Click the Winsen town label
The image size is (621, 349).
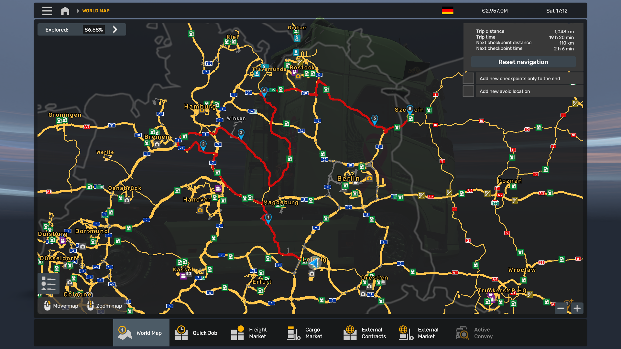click(x=236, y=118)
